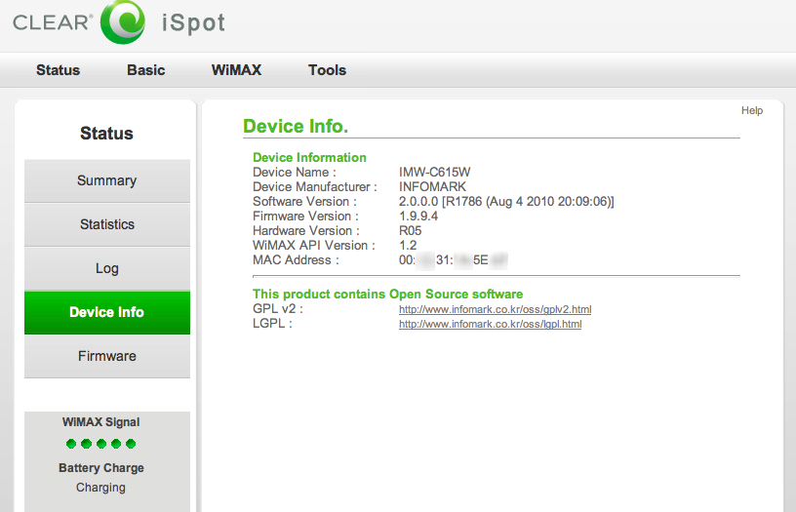Click the blurred MAC address value
796x512 pixels.
pos(453,260)
